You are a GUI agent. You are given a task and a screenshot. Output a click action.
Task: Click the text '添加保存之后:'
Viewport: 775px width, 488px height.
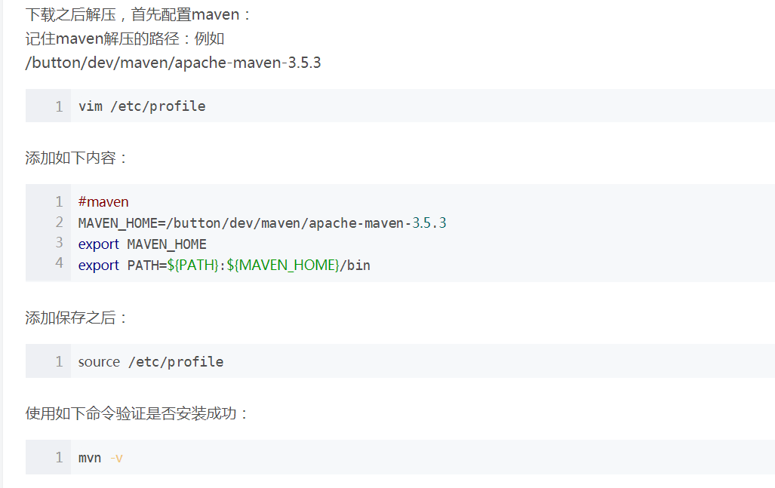(75, 318)
